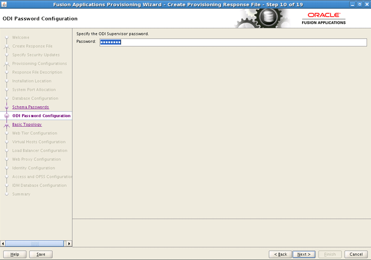Open the Schema Passwords step link
The height and width of the screenshot is (260, 371).
[31, 107]
